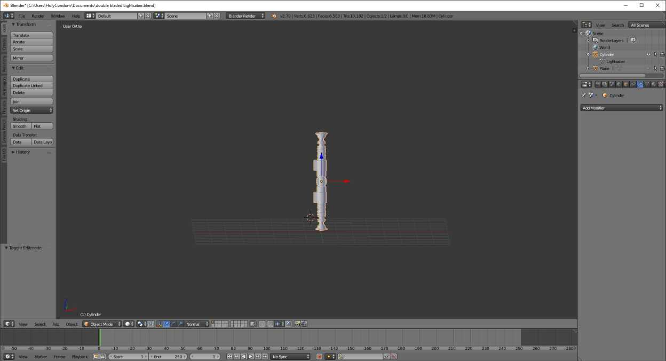Click the translate manipulator icon in header
Screen dimensions: 666x361
(x=166, y=324)
